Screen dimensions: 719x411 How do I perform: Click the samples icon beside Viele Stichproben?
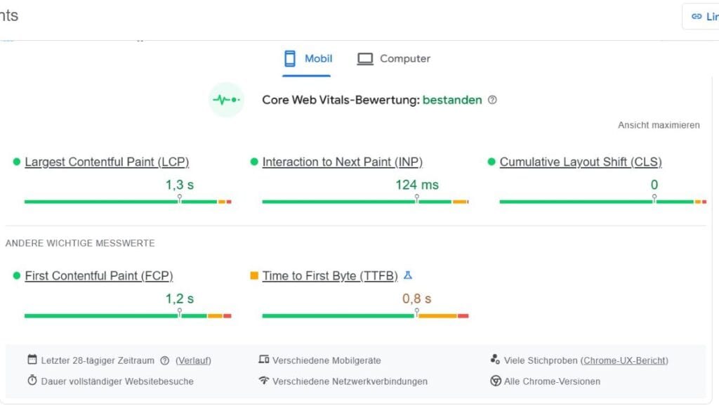(495, 360)
